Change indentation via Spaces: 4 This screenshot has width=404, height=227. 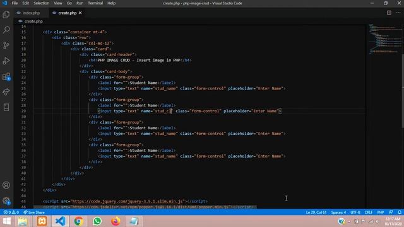click(x=338, y=212)
